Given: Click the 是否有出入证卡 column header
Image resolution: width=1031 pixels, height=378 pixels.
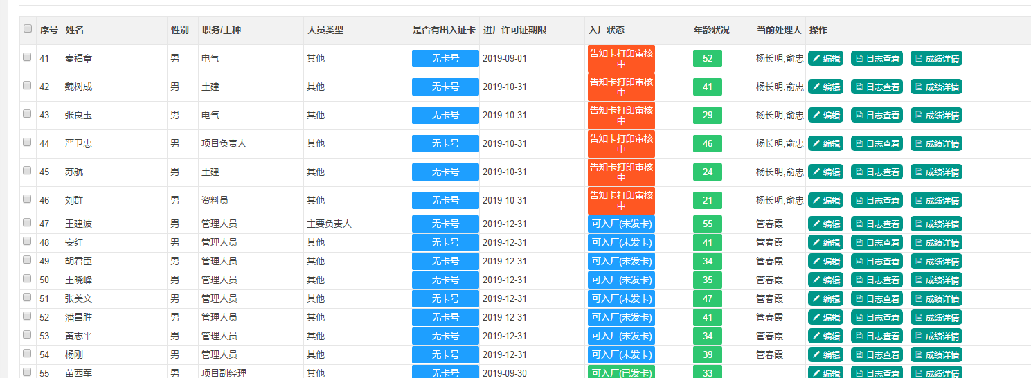Looking at the screenshot, I should tap(444, 30).
